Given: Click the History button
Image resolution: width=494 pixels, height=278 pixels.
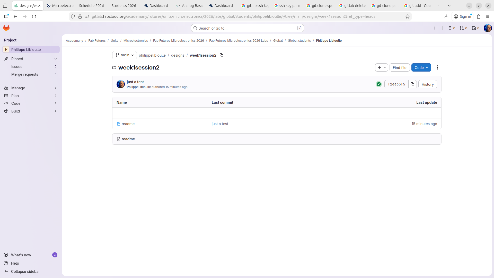Looking at the screenshot, I should click(x=428, y=84).
